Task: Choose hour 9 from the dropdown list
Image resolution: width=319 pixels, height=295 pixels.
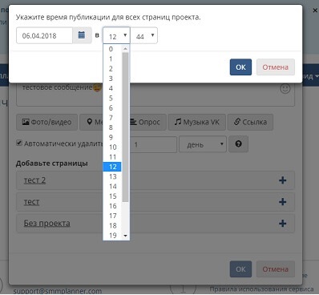Action: [112, 137]
